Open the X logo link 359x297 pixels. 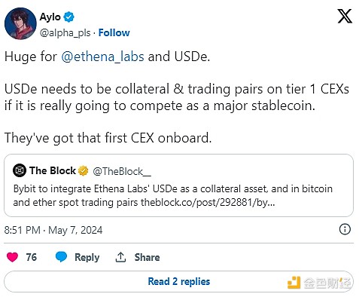point(345,16)
